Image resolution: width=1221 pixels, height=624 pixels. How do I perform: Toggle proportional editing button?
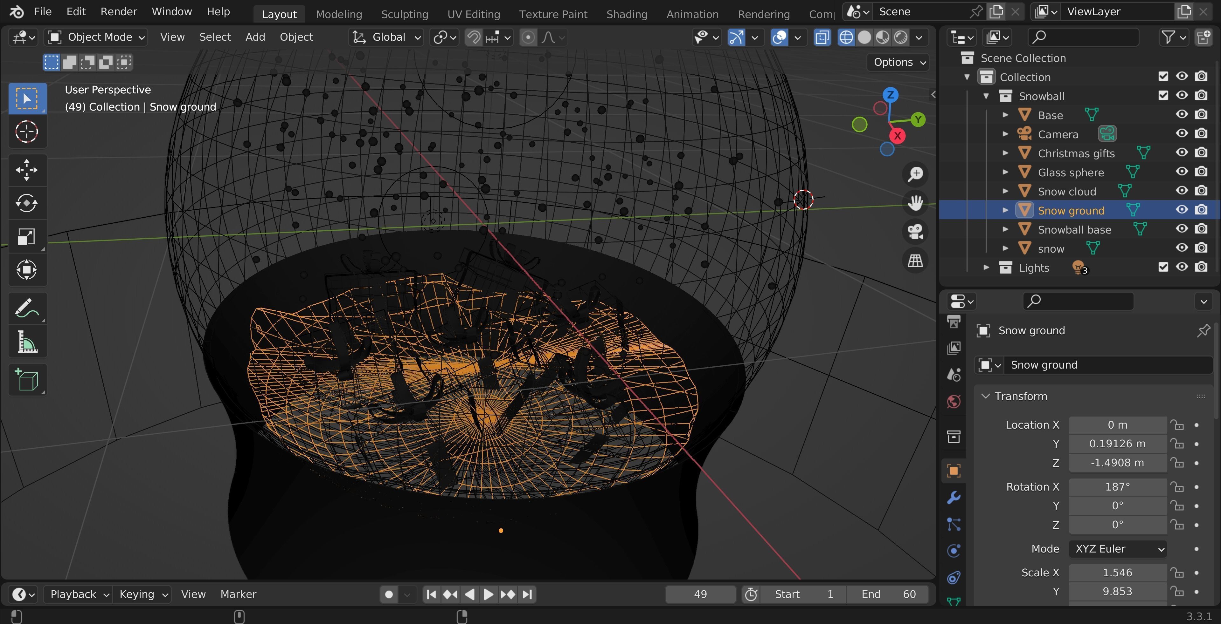[x=528, y=37]
